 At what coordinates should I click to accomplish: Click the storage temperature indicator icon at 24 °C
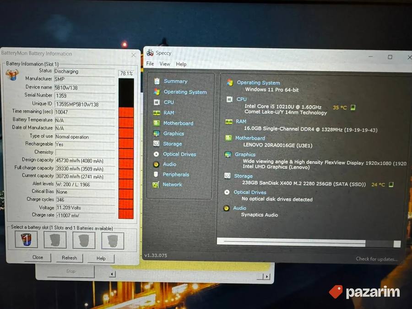[x=391, y=184]
